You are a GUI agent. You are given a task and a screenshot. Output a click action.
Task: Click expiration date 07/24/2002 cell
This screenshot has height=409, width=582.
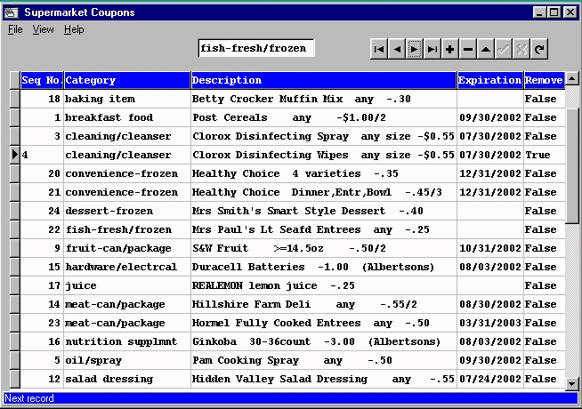point(490,379)
